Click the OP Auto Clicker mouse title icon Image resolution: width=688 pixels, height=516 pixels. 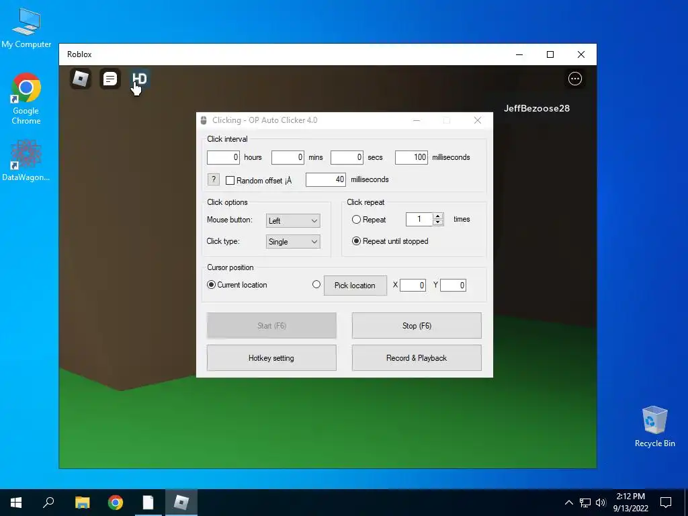203,120
